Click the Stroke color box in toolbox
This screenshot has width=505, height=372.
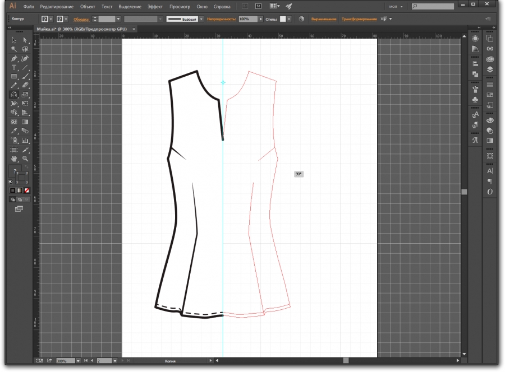click(22, 178)
